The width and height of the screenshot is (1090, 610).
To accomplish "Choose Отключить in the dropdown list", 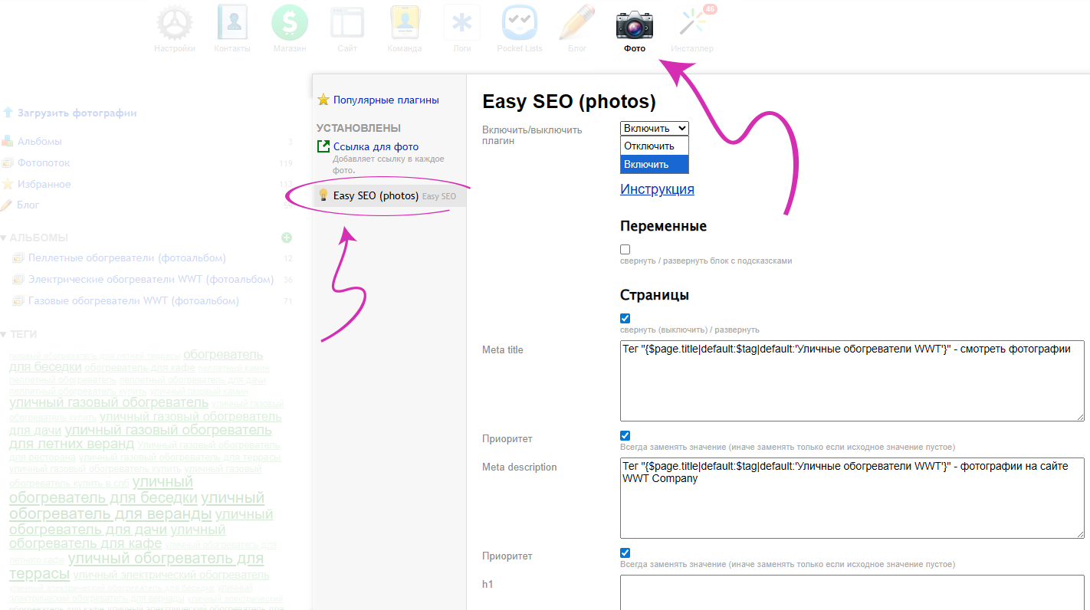I will [649, 146].
